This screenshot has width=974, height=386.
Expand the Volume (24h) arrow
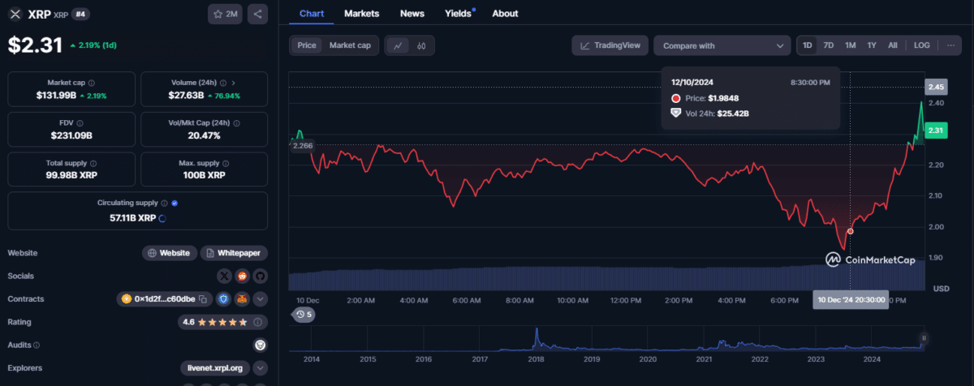(x=235, y=83)
